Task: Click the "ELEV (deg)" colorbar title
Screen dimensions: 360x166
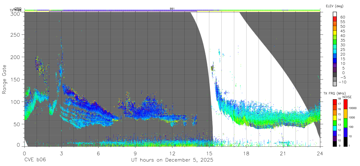Action: [334, 6]
